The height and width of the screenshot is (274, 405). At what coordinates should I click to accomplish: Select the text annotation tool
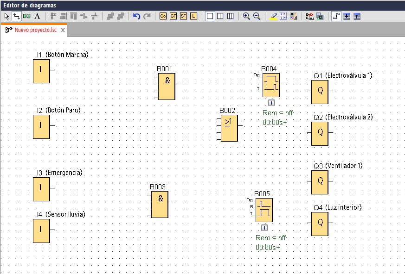37,16
